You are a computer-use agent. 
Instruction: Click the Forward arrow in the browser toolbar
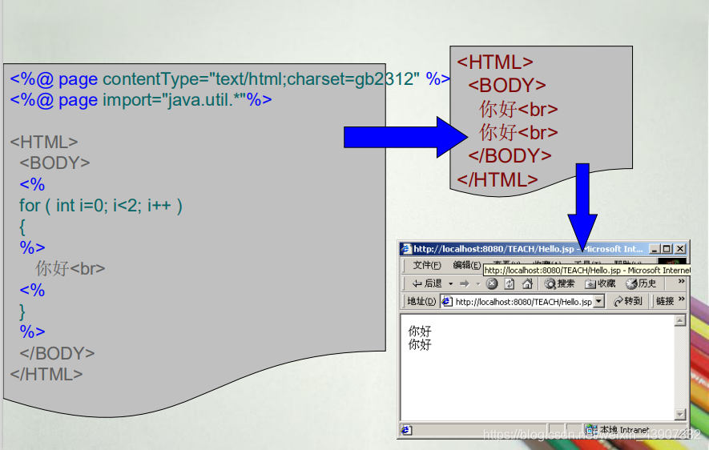coord(465,283)
